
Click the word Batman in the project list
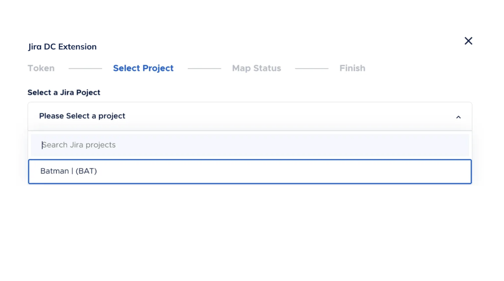point(54,171)
